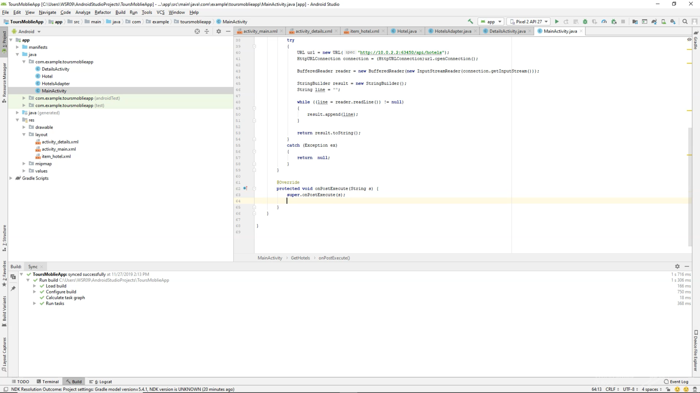Click the Stop square icon in toolbar
The image size is (700, 393).
click(x=623, y=22)
